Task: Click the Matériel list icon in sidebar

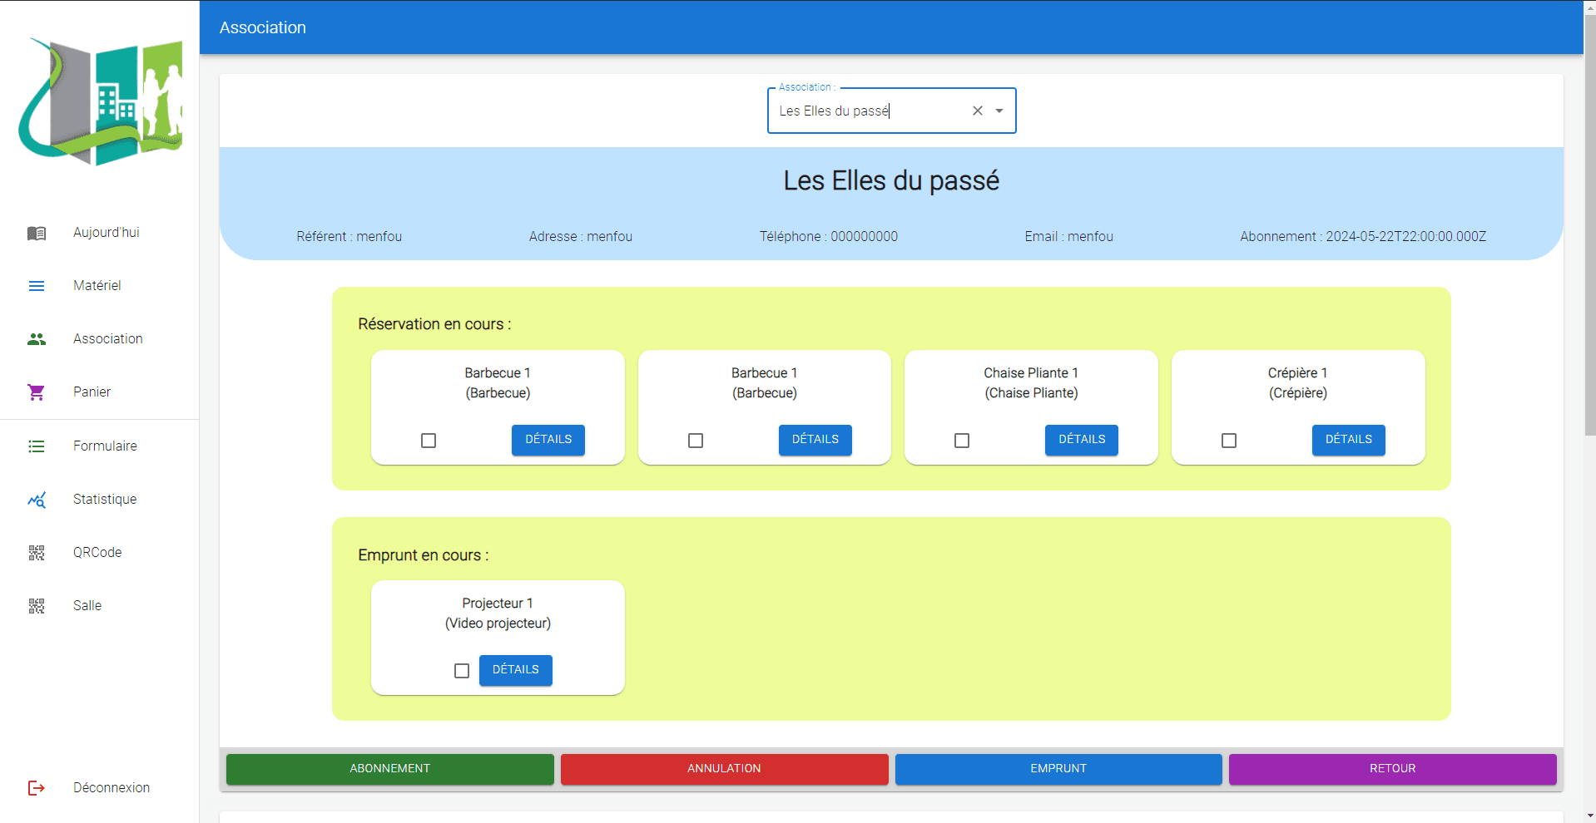Action: pyautogui.click(x=37, y=286)
